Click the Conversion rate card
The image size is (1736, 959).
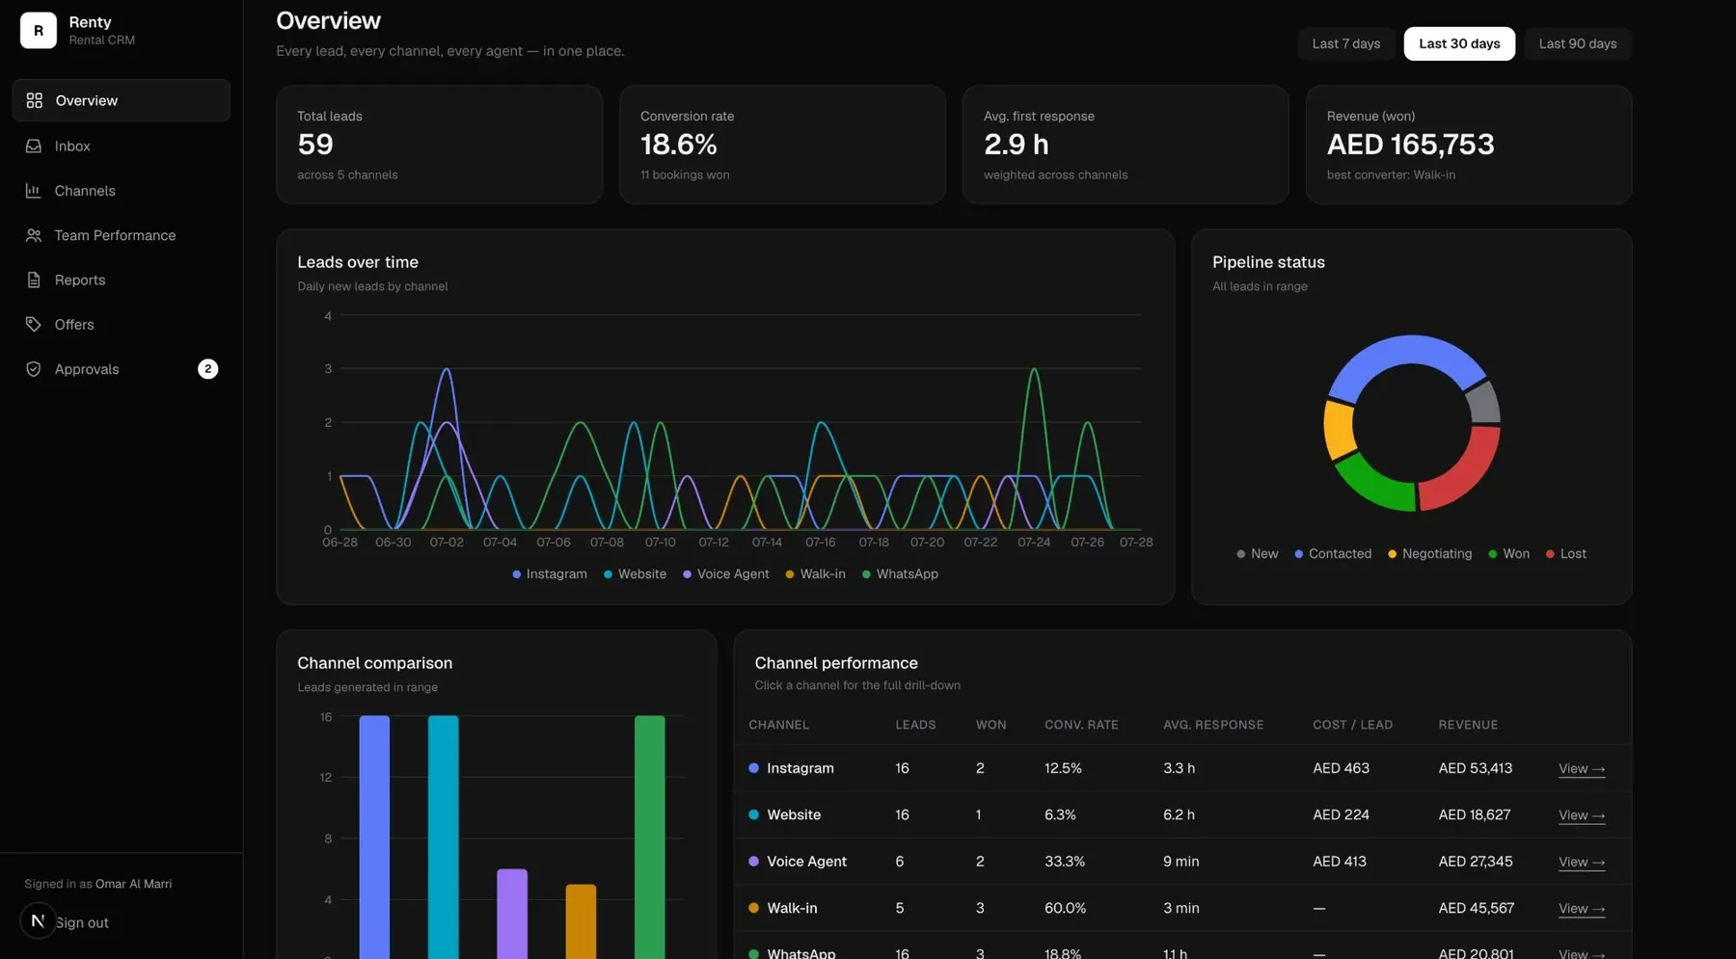pyautogui.click(x=782, y=145)
